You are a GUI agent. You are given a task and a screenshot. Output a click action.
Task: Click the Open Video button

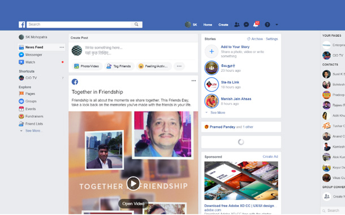tap(133, 204)
